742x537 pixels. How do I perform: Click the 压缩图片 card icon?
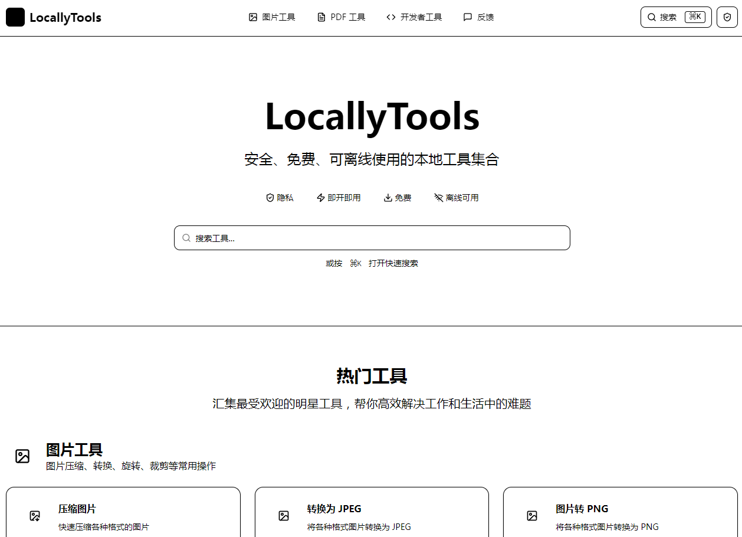pyautogui.click(x=35, y=516)
